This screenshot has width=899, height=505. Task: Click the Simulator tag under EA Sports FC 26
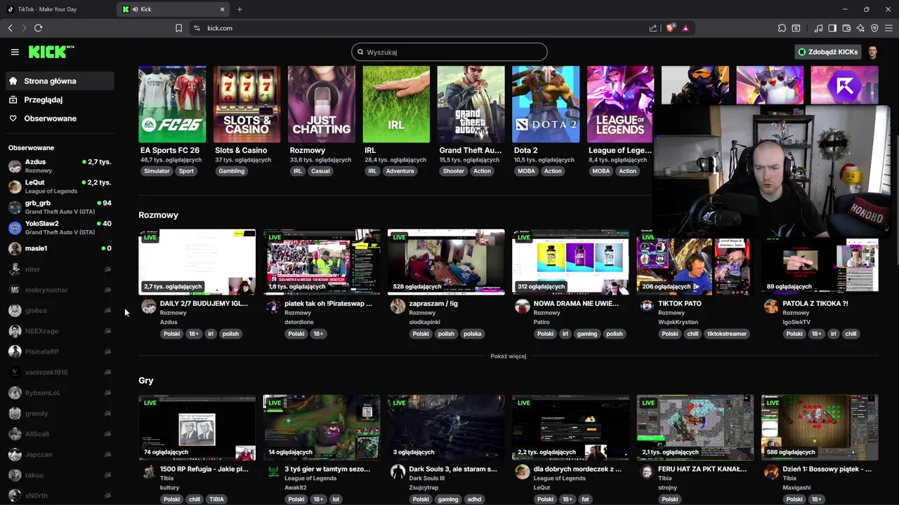pyautogui.click(x=157, y=171)
